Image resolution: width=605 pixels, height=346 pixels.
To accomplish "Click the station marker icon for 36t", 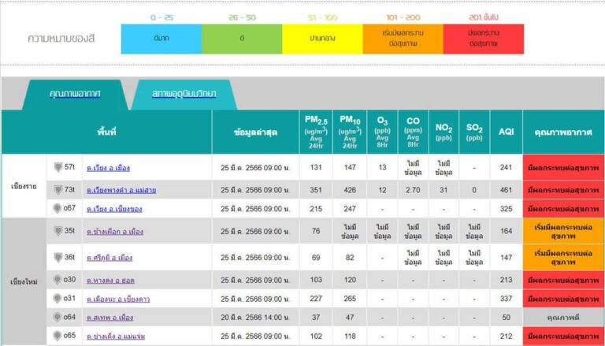I will point(58,257).
